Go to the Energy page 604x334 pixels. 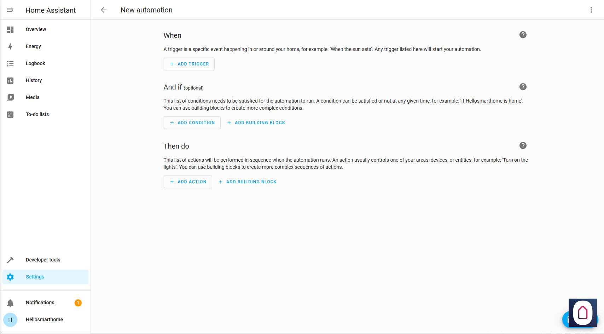click(x=45, y=47)
